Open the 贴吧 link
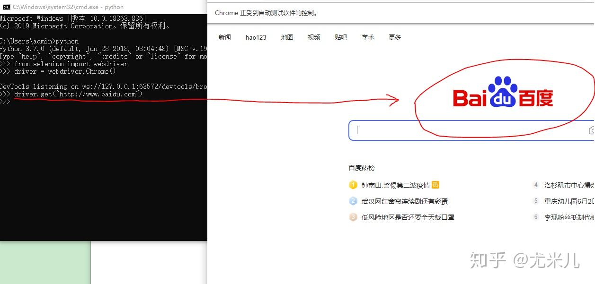This screenshot has height=284, width=595. pyautogui.click(x=341, y=37)
